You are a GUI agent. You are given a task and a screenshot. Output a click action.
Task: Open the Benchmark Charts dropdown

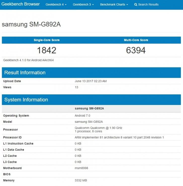[114, 5]
